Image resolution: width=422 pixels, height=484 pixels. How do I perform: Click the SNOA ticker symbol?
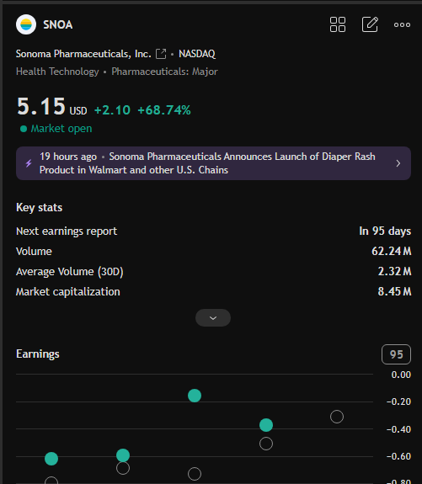pos(58,24)
